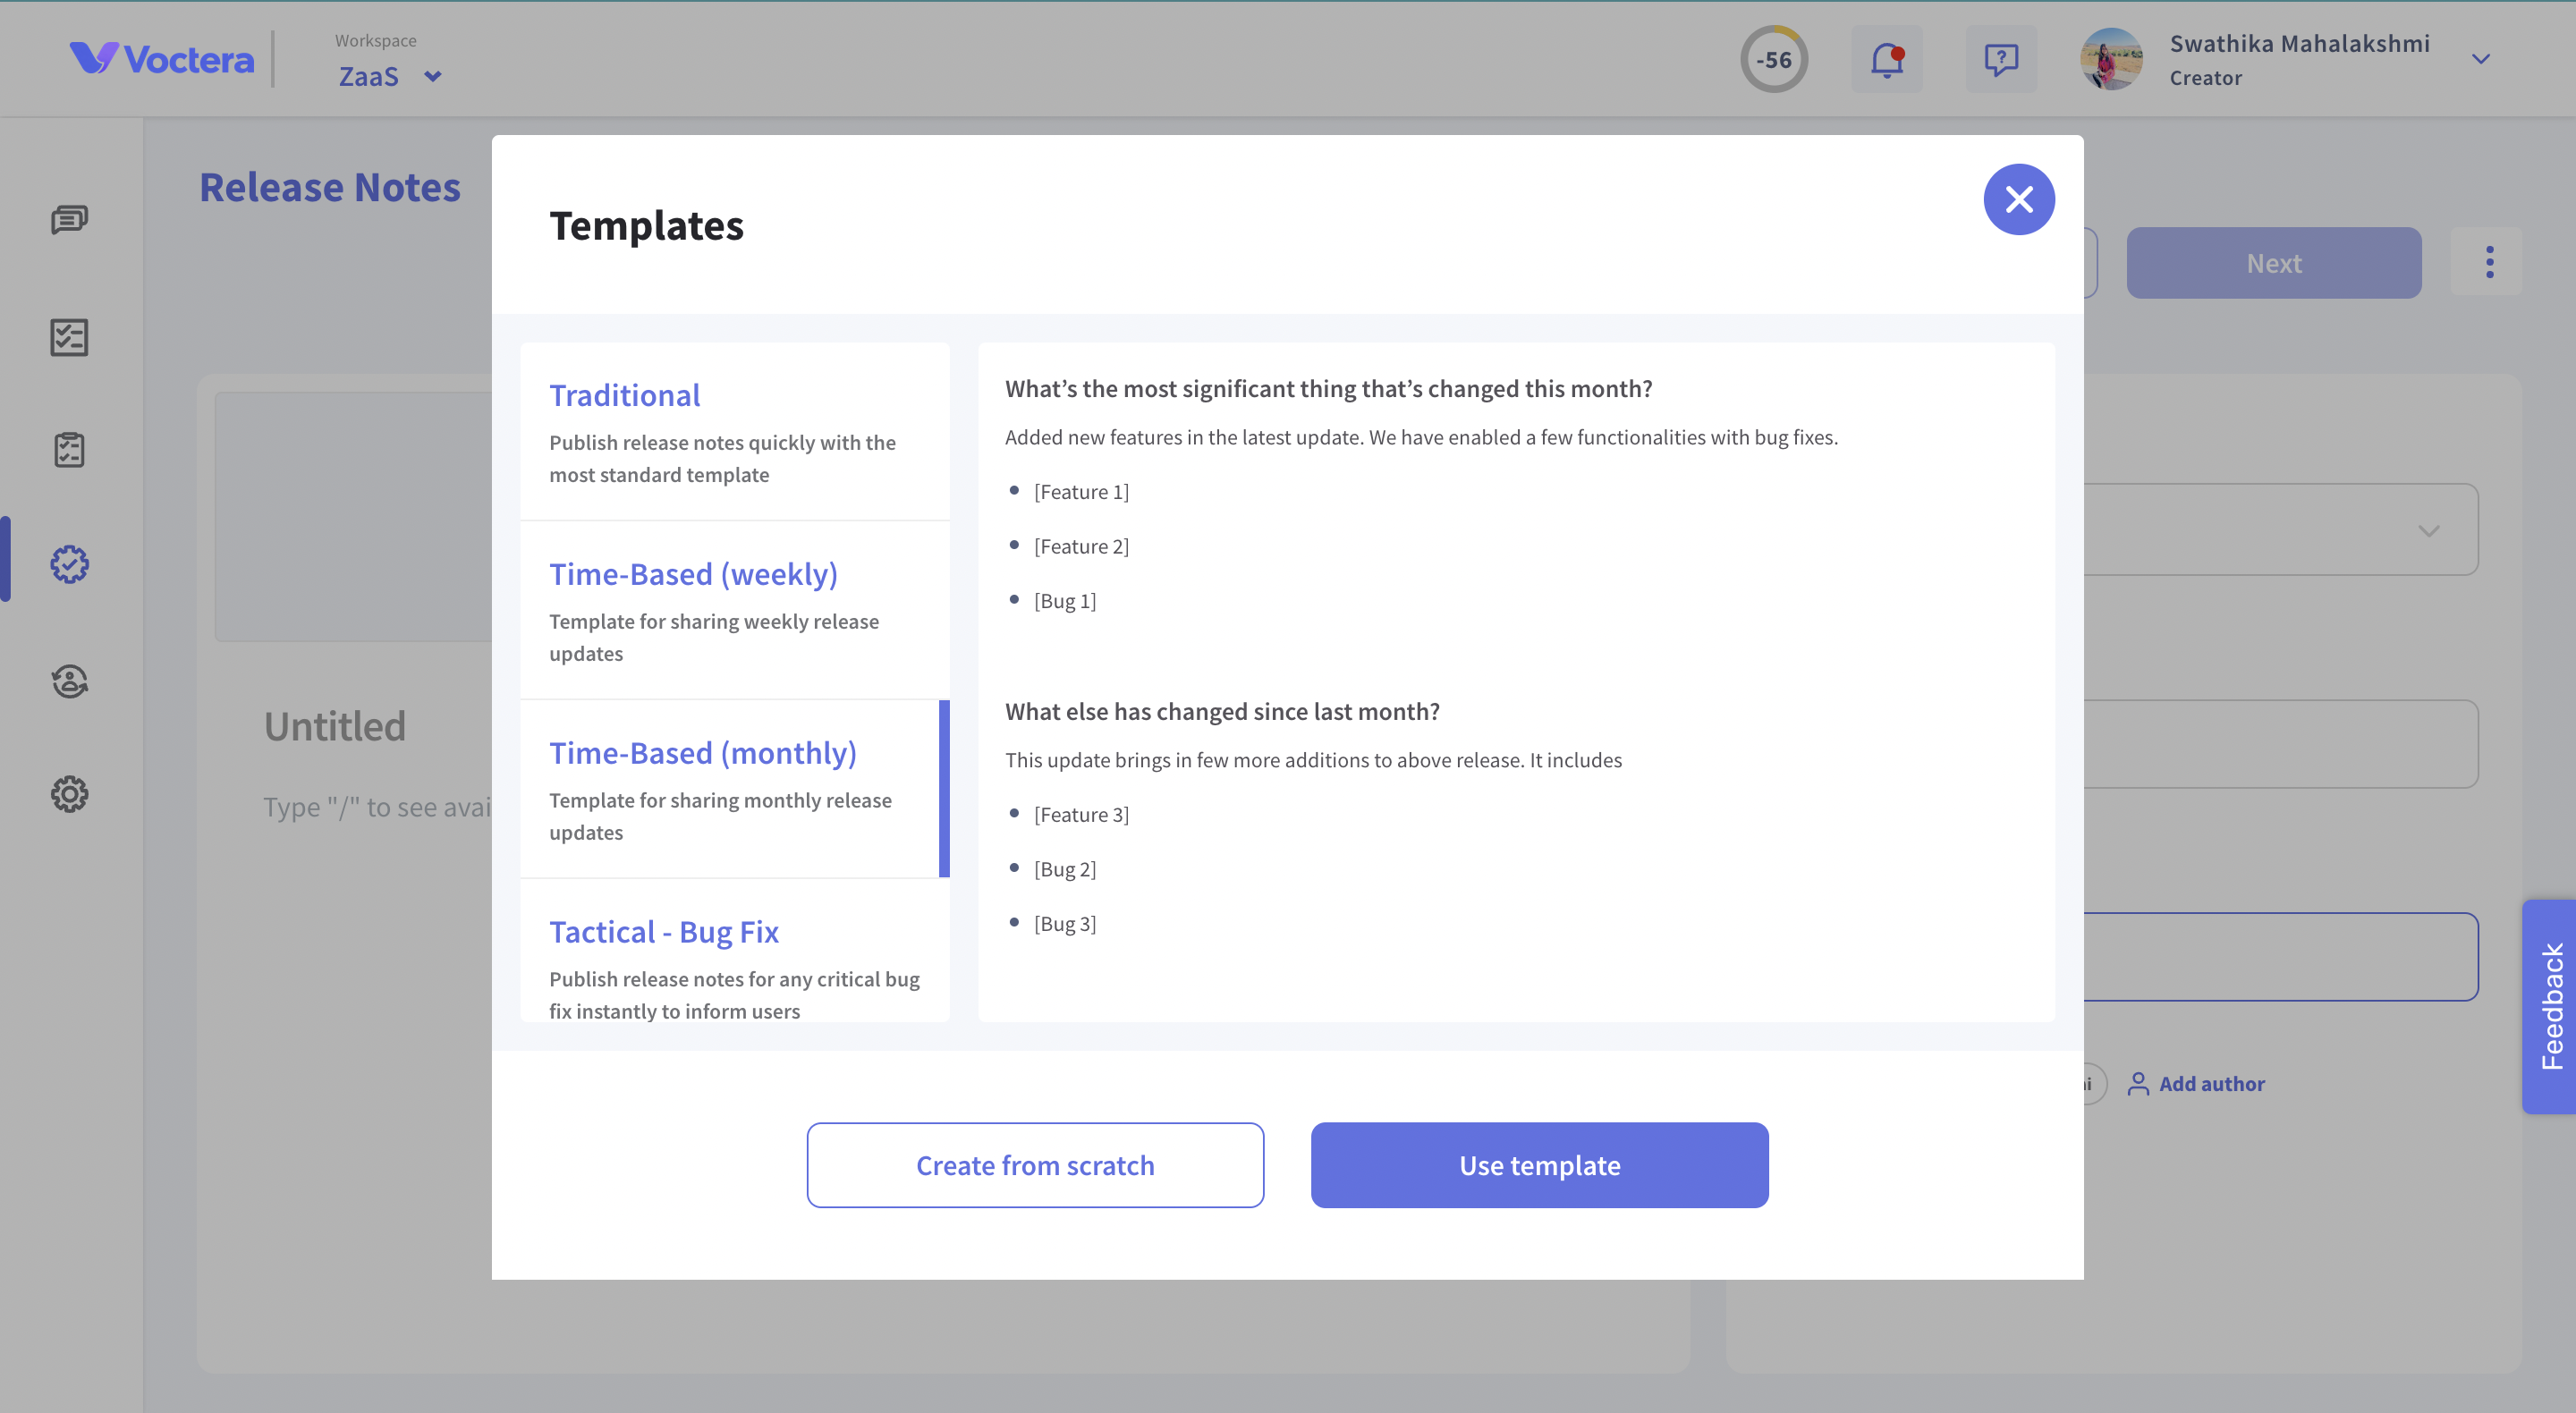Click the 'most significant thing' preview heading
The width and height of the screenshot is (2576, 1413).
pyautogui.click(x=1328, y=389)
